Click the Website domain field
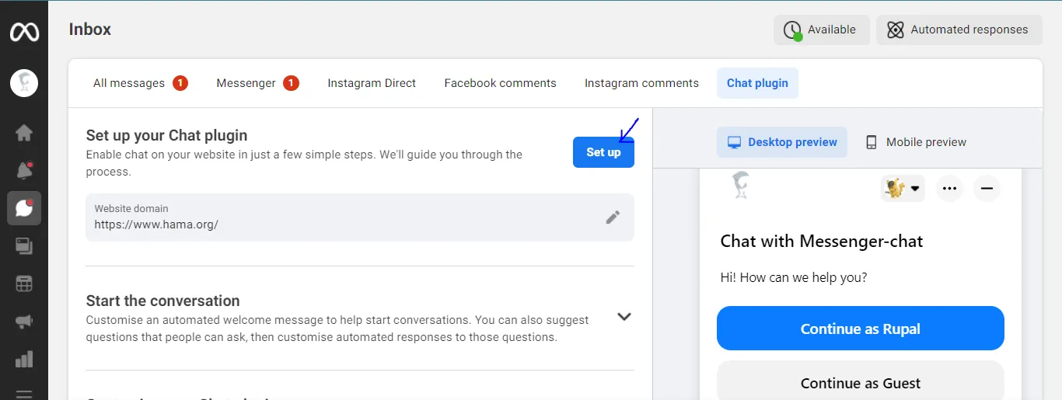This screenshot has width=1062, height=400. pos(360,217)
